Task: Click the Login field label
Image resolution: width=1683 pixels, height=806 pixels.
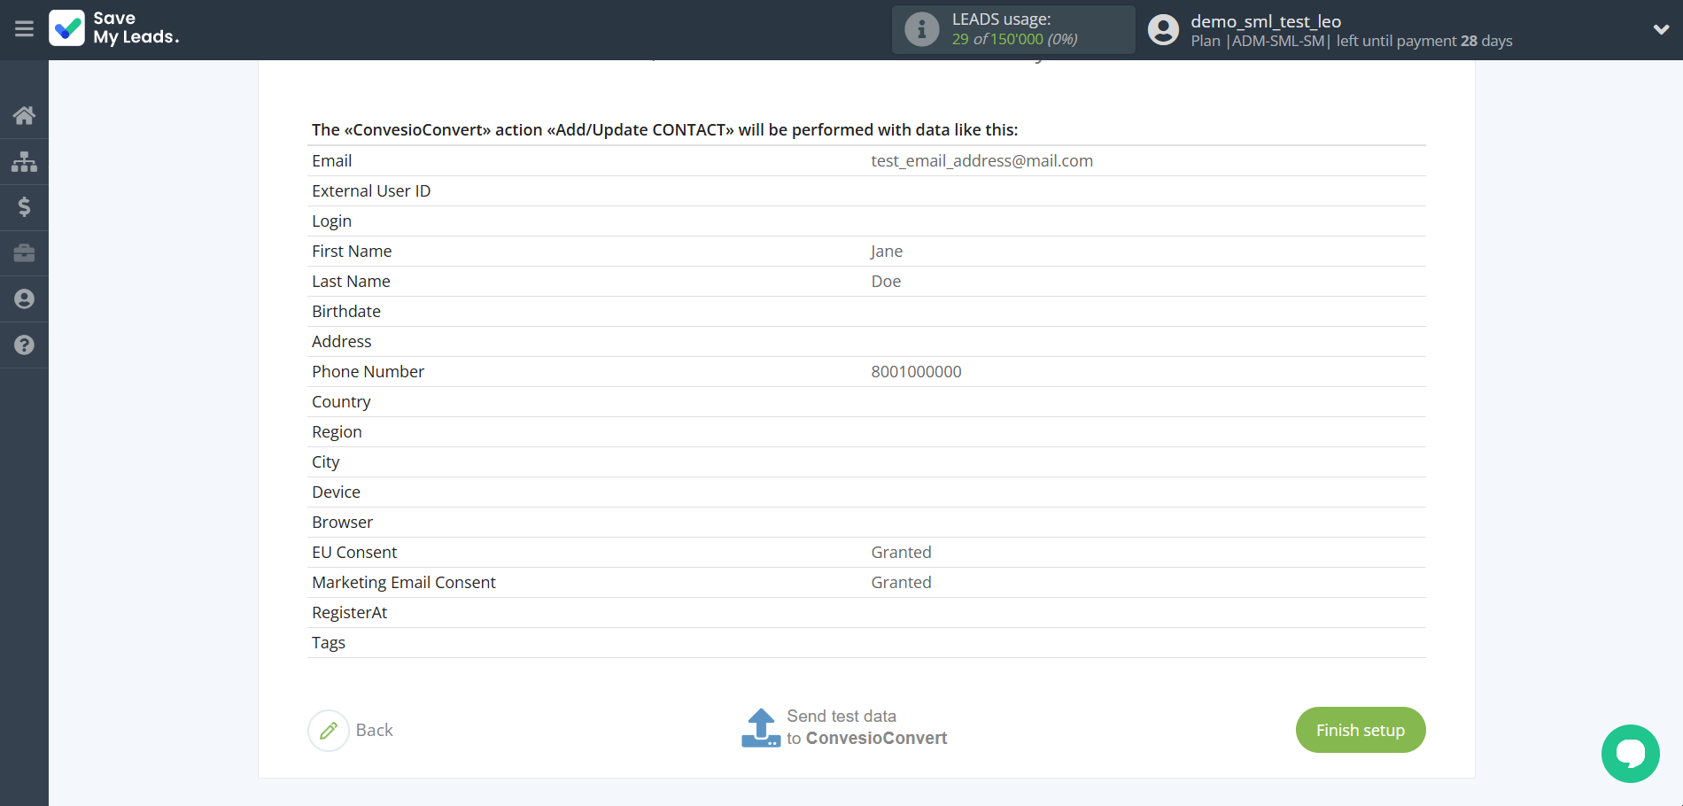Action: 332,221
